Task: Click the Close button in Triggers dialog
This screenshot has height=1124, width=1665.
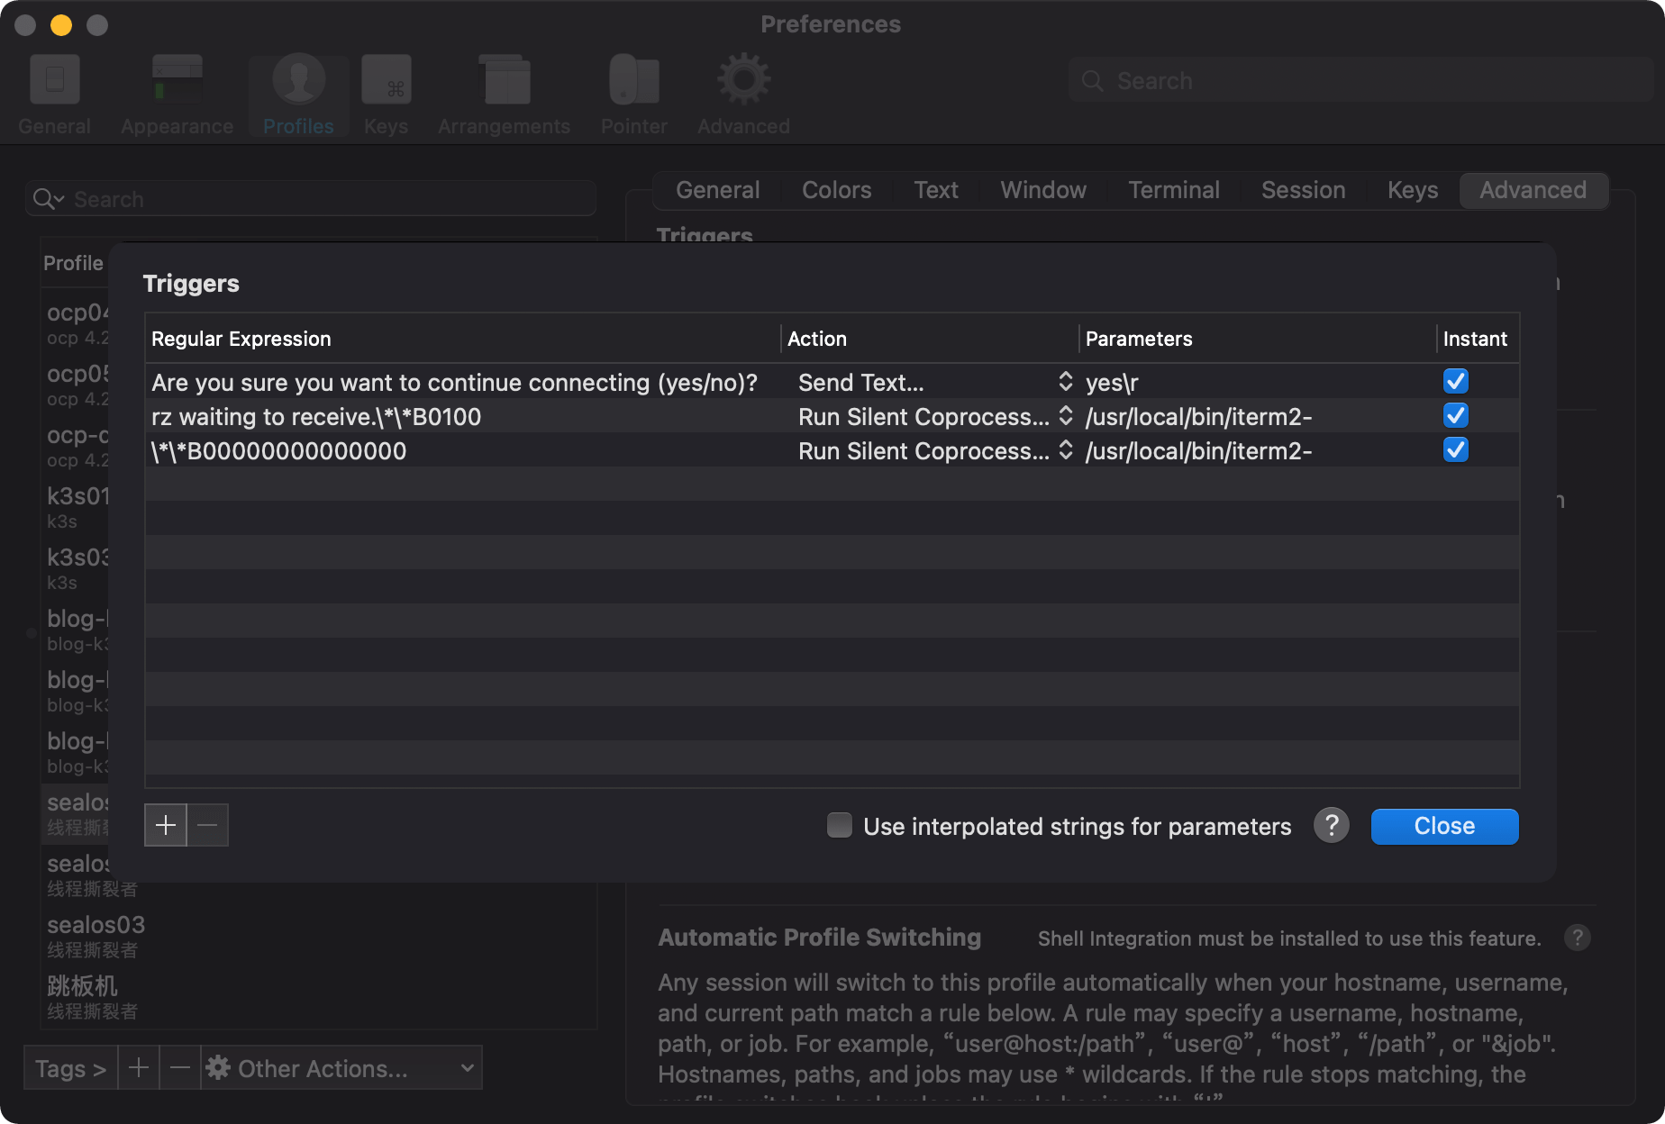Action: tap(1443, 826)
